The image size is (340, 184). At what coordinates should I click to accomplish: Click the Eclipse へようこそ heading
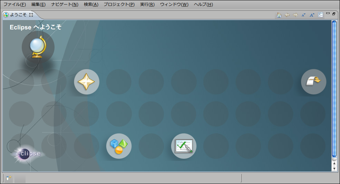(x=36, y=27)
